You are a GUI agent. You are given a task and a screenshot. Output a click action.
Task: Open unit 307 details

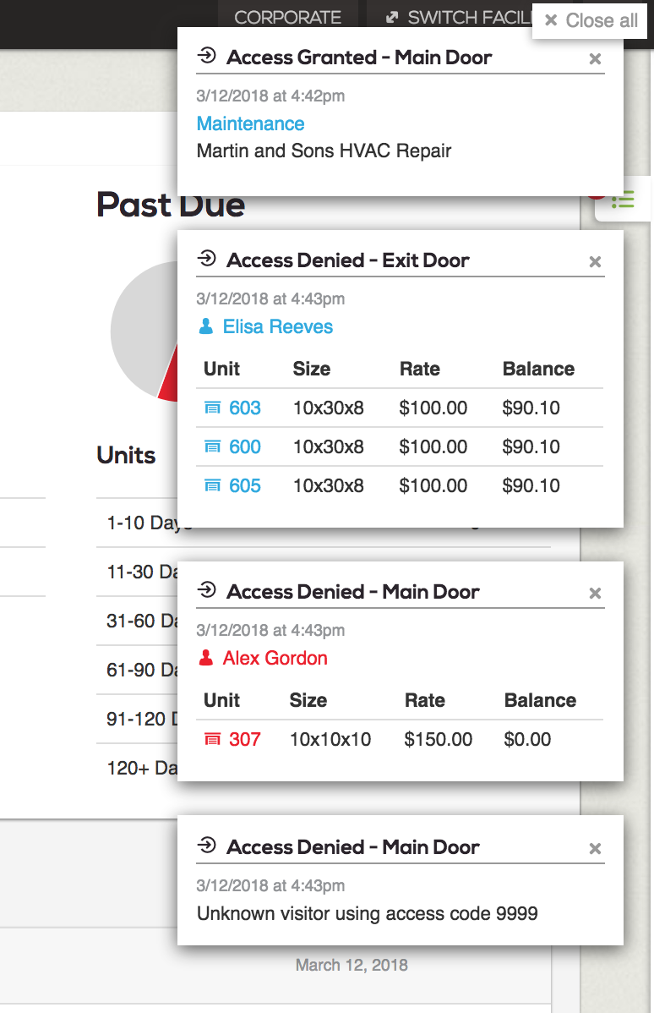click(x=245, y=739)
